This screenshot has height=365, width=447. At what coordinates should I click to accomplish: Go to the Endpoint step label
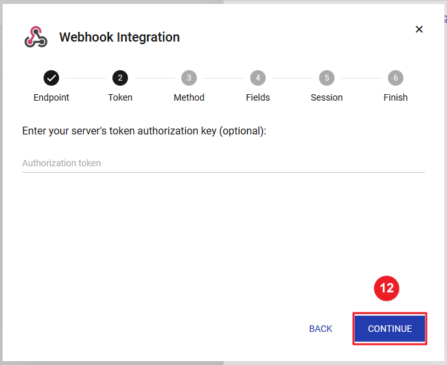[x=51, y=97]
